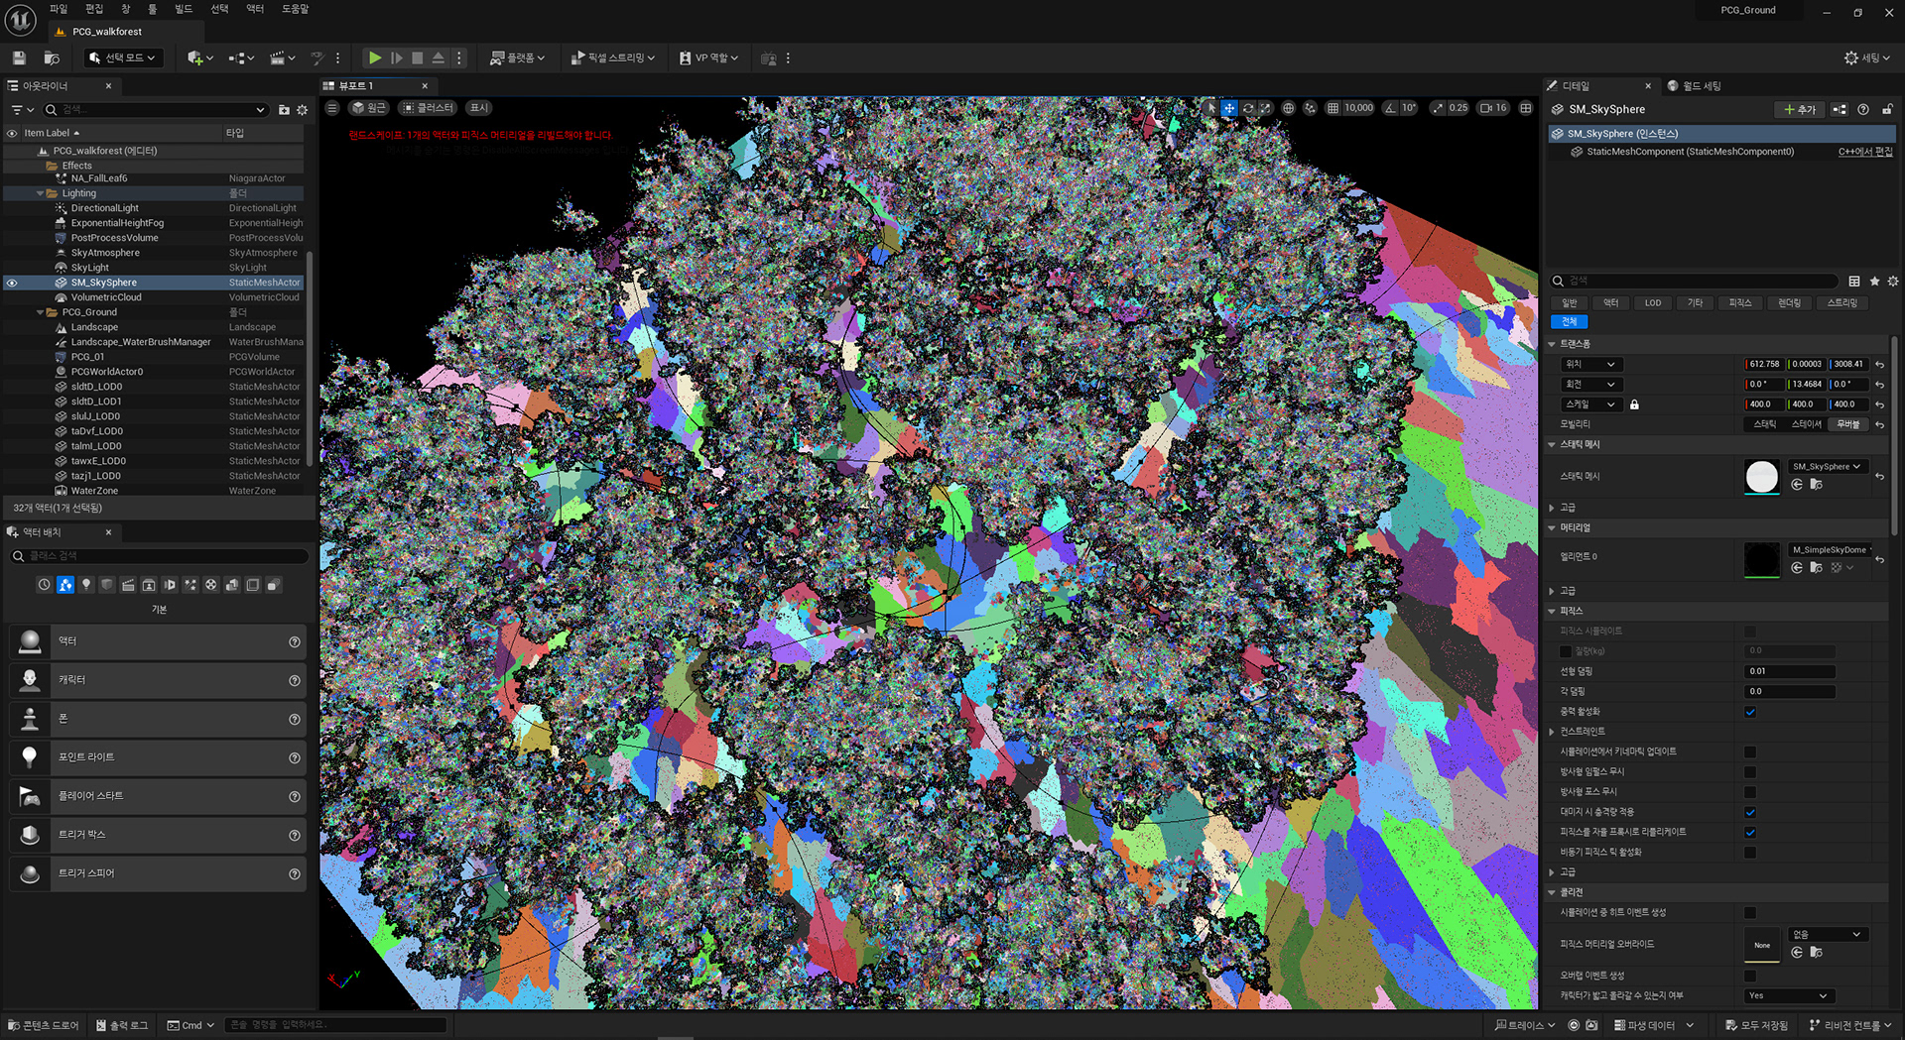Click the M_SimpleSkyDome material thumbnail

coord(1762,560)
